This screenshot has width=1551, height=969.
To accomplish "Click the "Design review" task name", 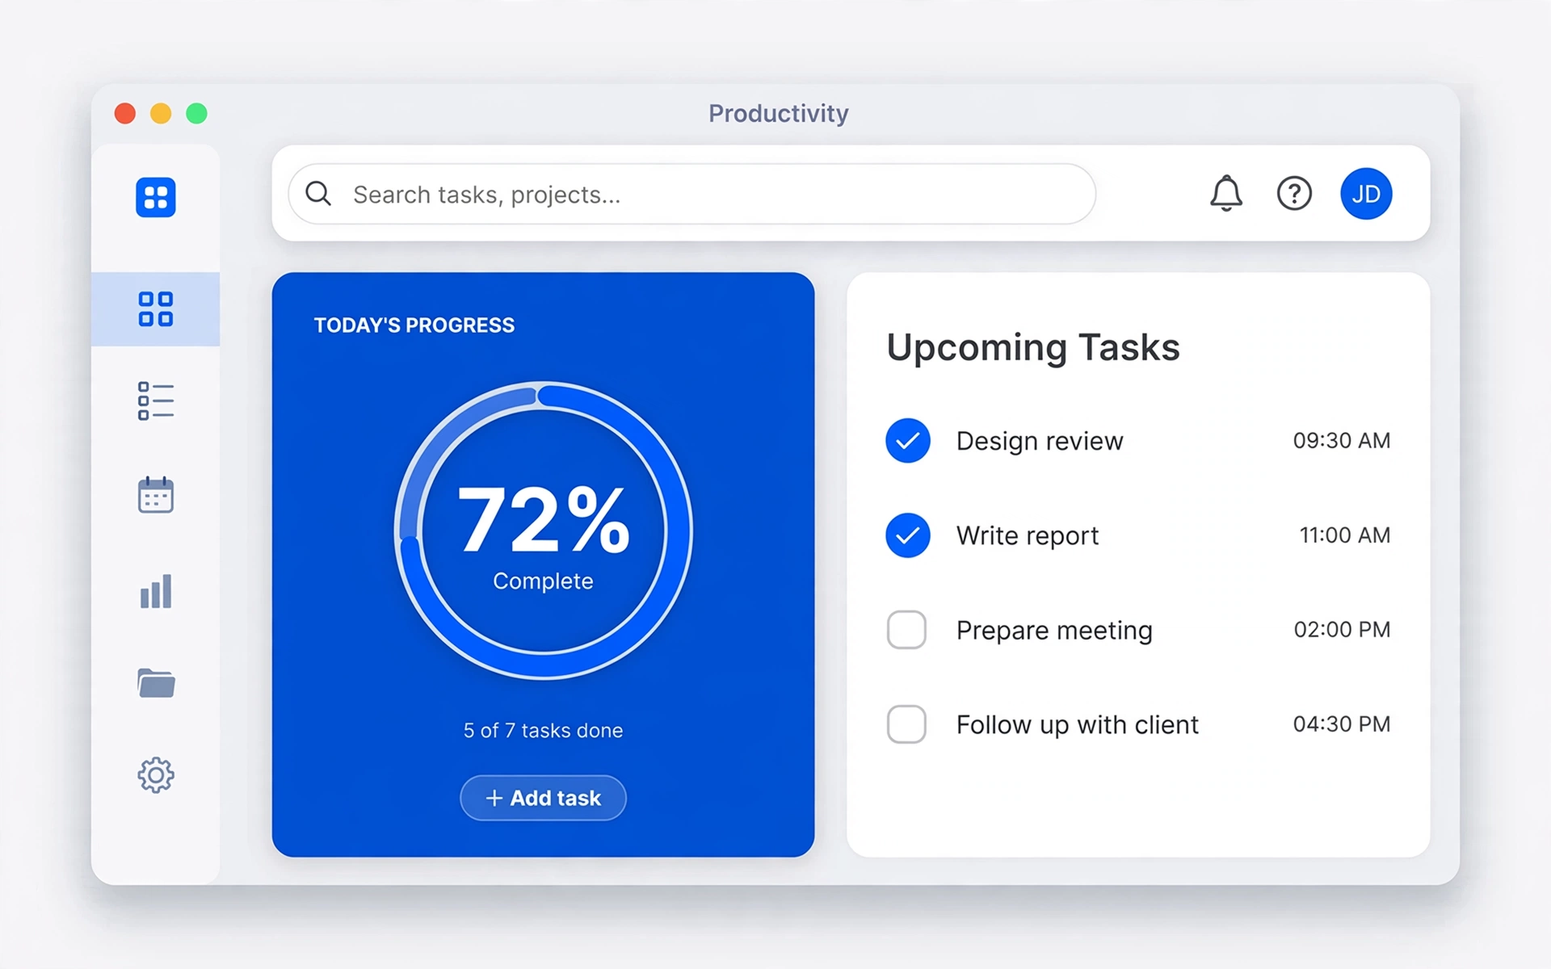I will point(1040,441).
